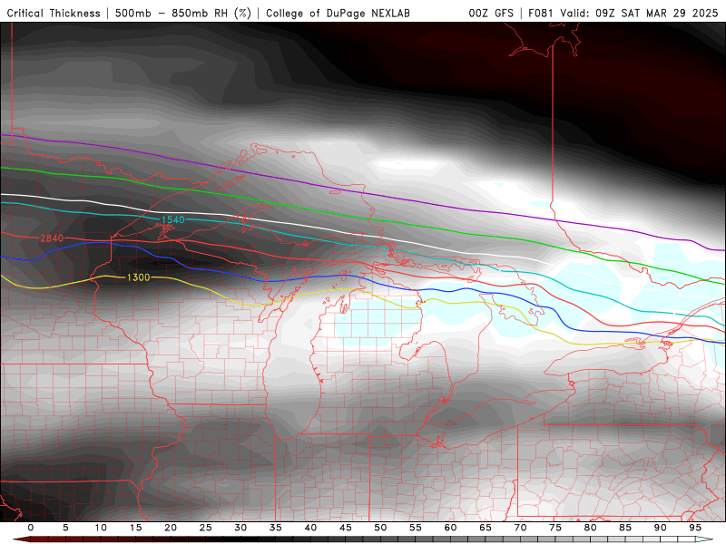Click the '55' value on the scale
Screen dimensions: 726x544
pyautogui.click(x=416, y=528)
